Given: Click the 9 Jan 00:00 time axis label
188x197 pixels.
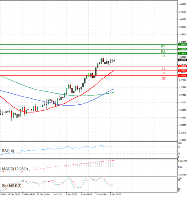Looking at the screenshot, I should (116, 194).
